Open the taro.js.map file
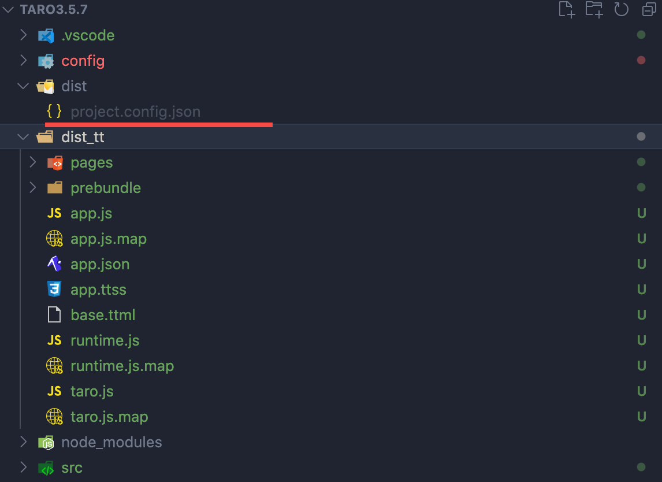 [x=110, y=416]
